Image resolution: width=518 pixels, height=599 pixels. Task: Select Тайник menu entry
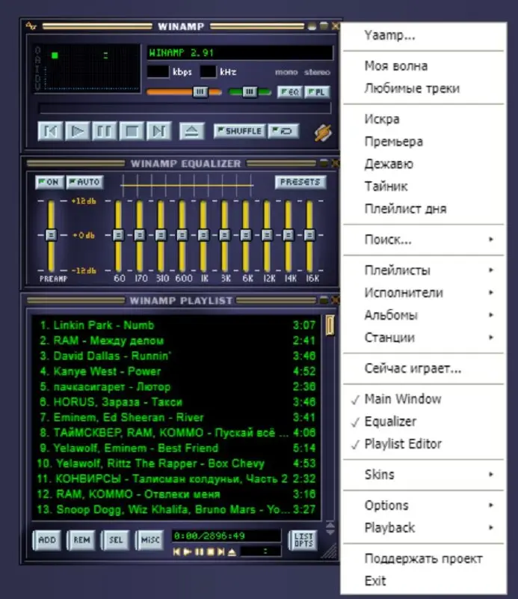(423, 186)
